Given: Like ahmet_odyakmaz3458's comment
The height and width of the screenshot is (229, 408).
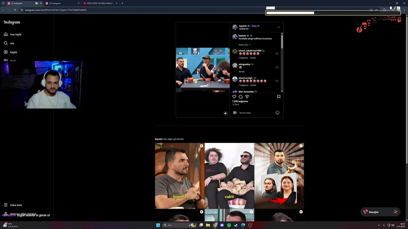Looking at the screenshot, I should 277,54.
